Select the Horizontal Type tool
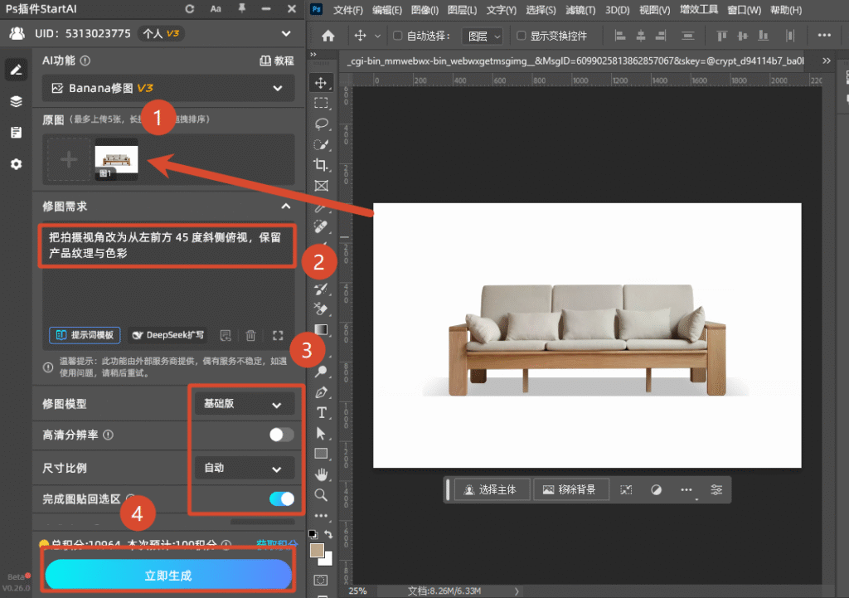This screenshot has width=849, height=598. [x=321, y=413]
